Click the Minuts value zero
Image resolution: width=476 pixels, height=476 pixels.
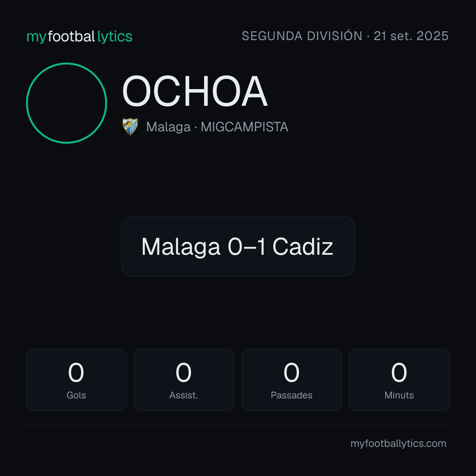[x=399, y=372]
